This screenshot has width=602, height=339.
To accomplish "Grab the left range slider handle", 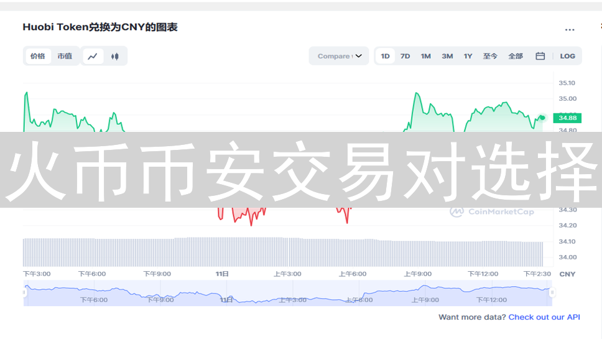I will (24, 292).
